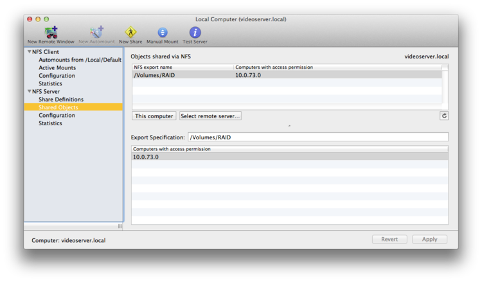482x282 pixels.
Task: Grab the sidebar resize handle
Action: pos(120,226)
